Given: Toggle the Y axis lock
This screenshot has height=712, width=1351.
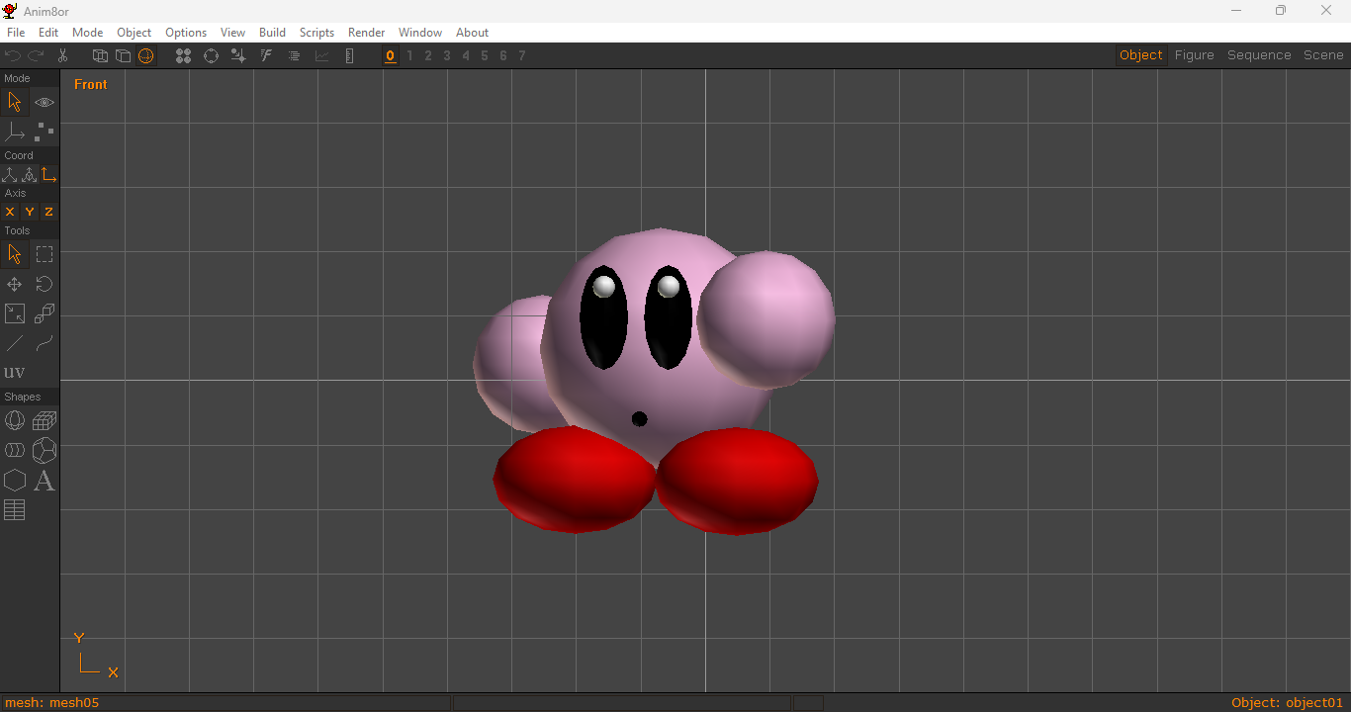Looking at the screenshot, I should [x=30, y=212].
